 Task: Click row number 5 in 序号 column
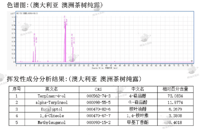click(x=16, y=122)
